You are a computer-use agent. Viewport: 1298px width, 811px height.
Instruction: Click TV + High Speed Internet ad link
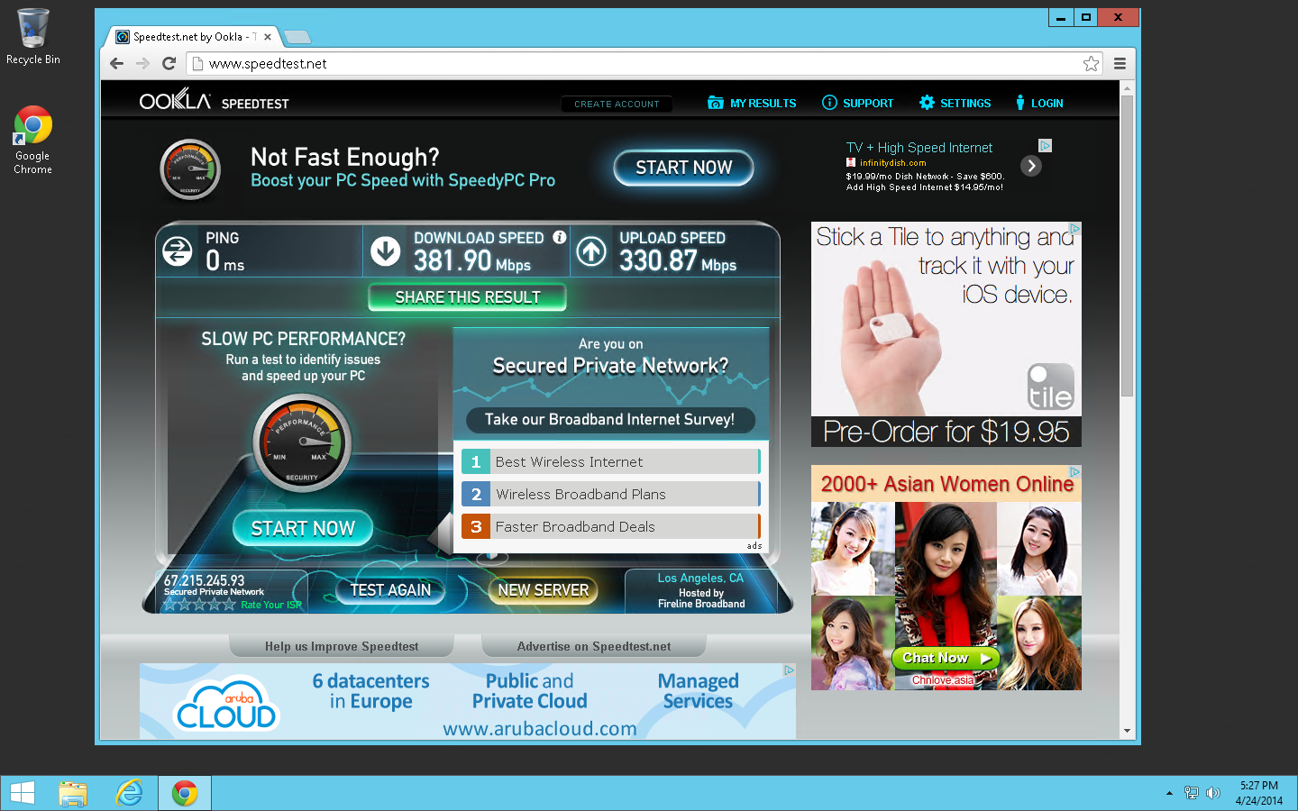[x=919, y=148]
